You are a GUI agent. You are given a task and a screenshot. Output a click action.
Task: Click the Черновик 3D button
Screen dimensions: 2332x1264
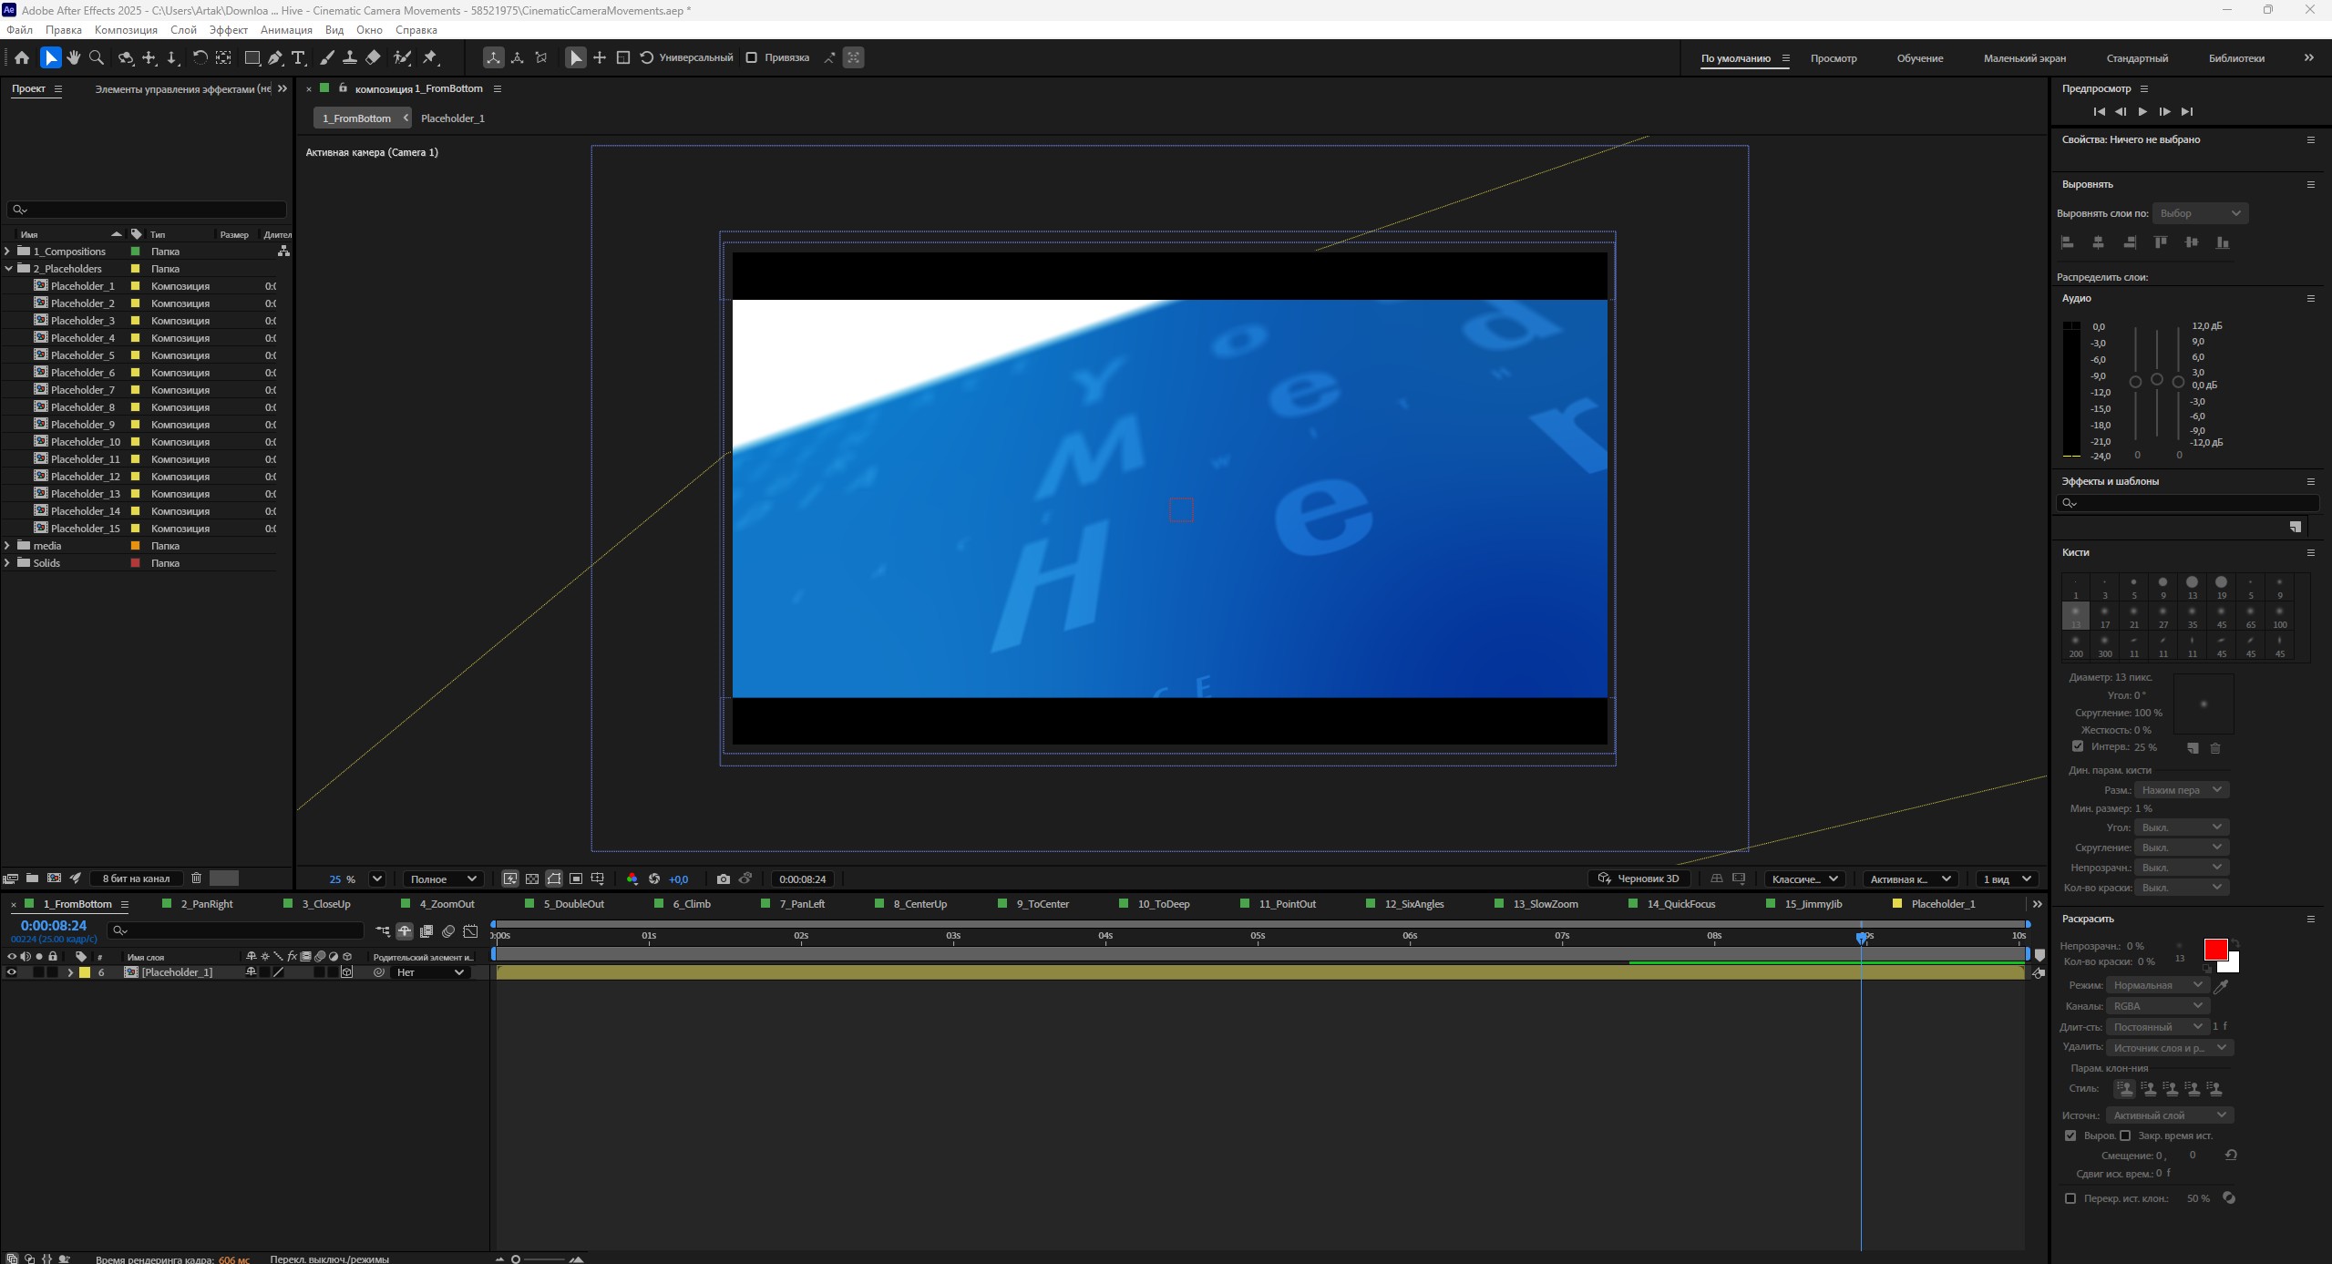1639,879
